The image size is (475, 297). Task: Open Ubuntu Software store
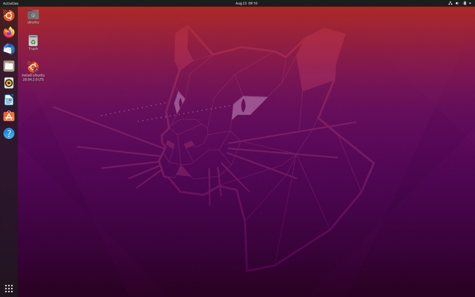tap(9, 116)
